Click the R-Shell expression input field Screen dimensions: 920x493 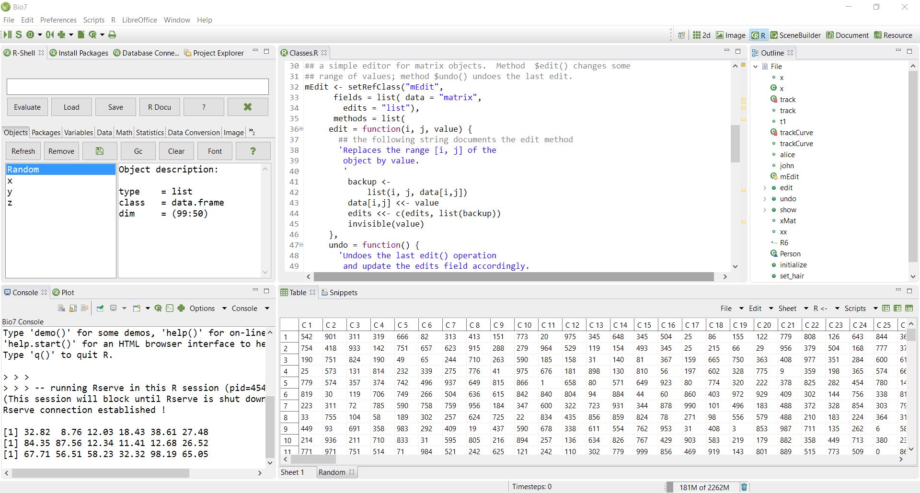(138, 87)
